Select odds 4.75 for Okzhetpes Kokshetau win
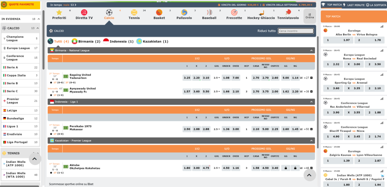The width and height of the screenshot is (387, 187). (x=206, y=168)
